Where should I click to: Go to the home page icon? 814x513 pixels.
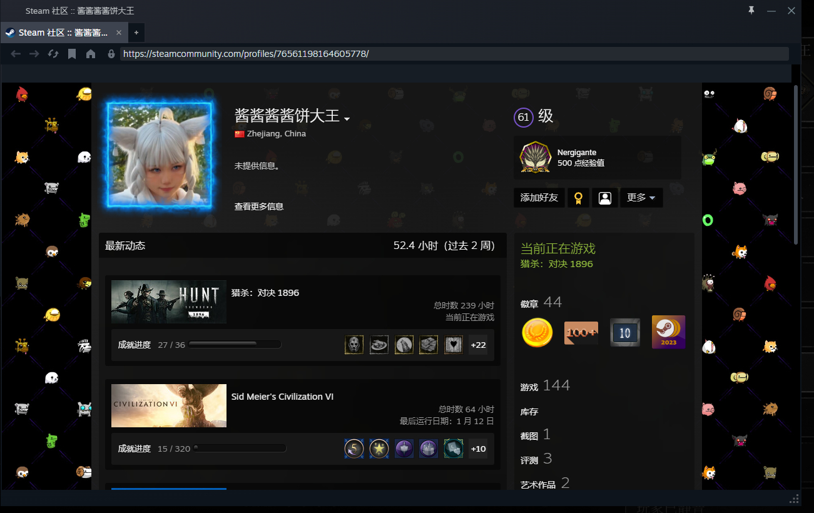(x=91, y=54)
